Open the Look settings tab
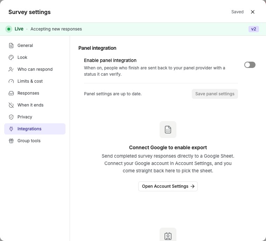This screenshot has height=241, width=266. tap(35, 57)
